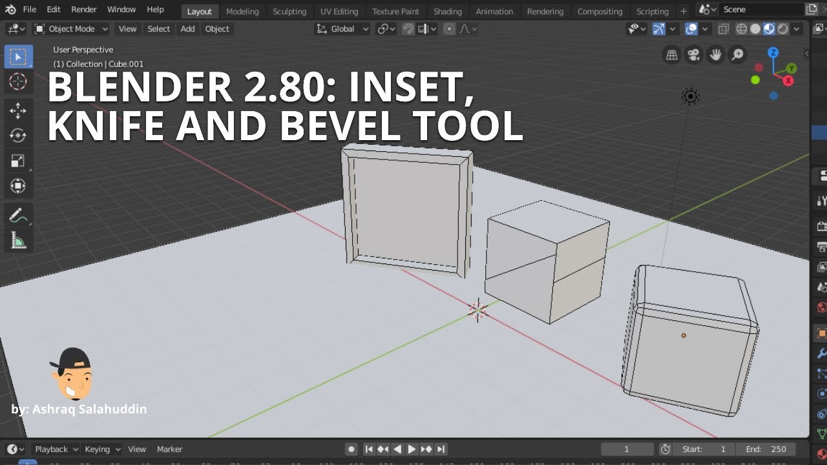The image size is (827, 465).
Task: Open the proportional falloff dropdown
Action: coord(468,29)
